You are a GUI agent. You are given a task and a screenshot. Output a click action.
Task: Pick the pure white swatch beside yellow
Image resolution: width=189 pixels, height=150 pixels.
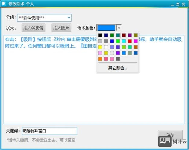[106, 47]
